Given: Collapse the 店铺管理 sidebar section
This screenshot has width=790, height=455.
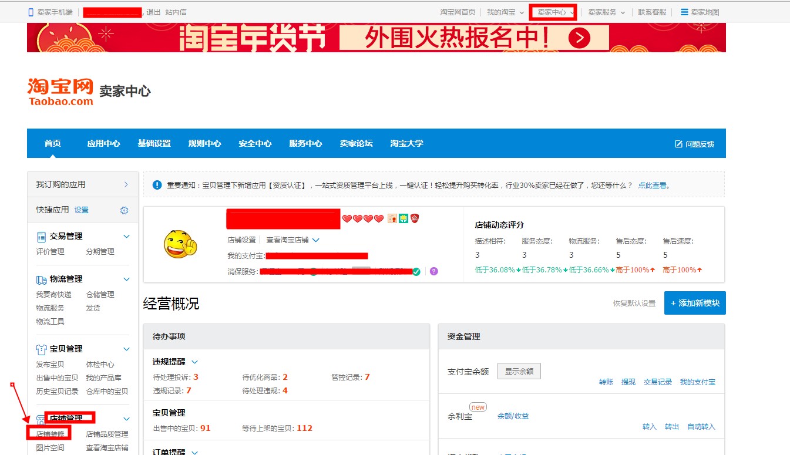Looking at the screenshot, I should pos(127,417).
